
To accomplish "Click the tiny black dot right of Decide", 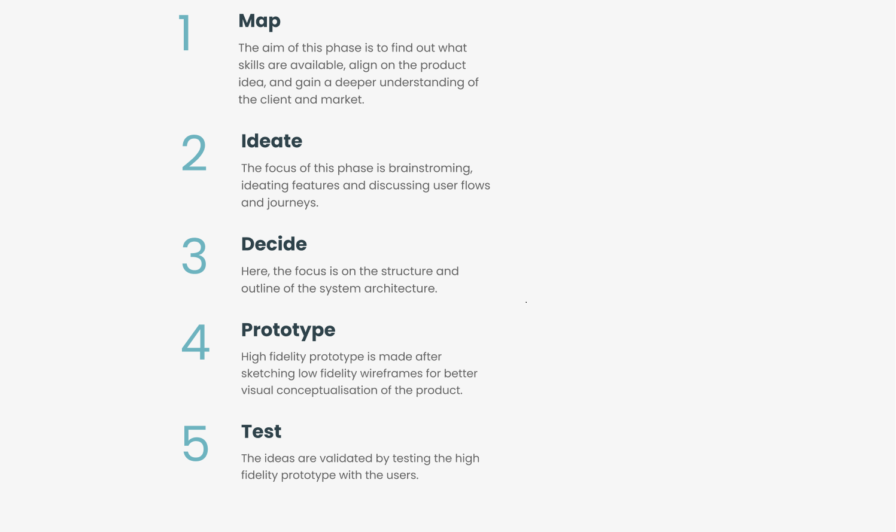I will coord(526,302).
